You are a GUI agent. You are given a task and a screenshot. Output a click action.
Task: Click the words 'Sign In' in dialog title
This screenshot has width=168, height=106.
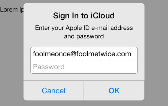tap(66, 16)
